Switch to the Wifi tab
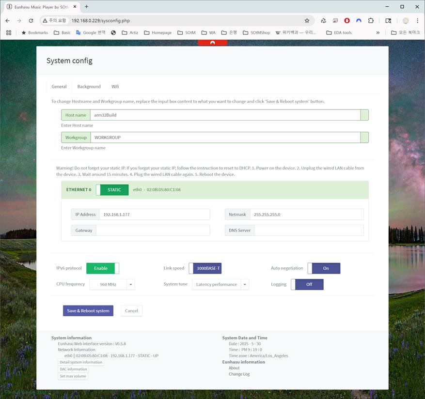This screenshot has width=425, height=399. [115, 87]
